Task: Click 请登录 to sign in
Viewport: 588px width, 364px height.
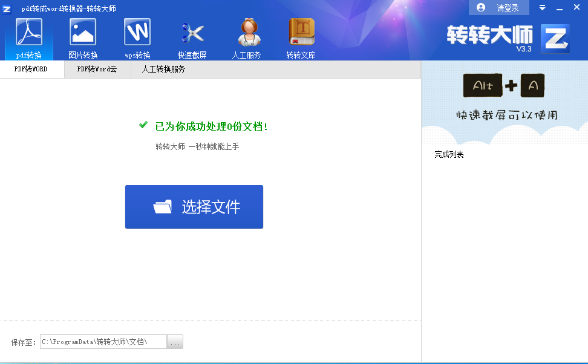Action: [x=508, y=8]
